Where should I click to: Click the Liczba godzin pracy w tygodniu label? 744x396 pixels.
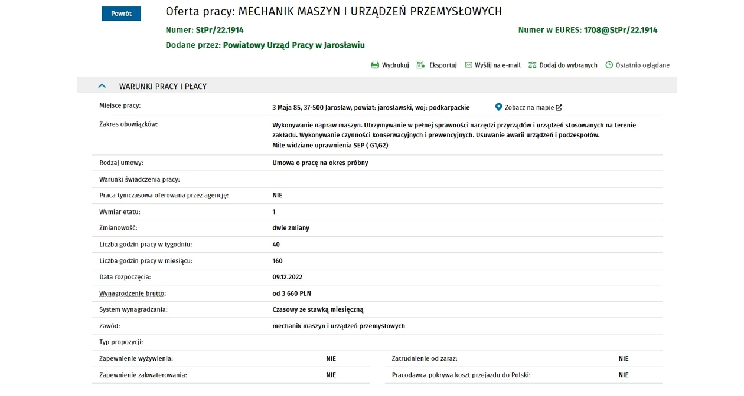(x=145, y=245)
